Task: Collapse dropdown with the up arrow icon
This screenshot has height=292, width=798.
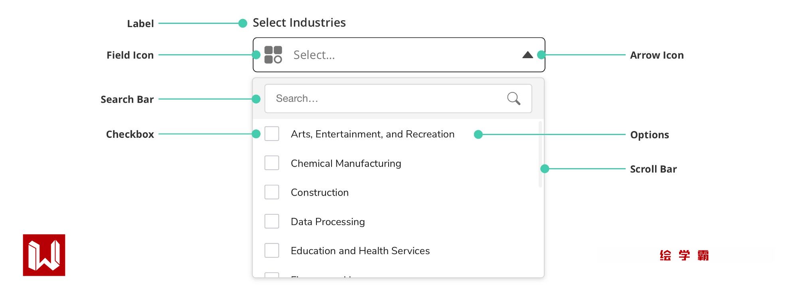Action: 527,55
